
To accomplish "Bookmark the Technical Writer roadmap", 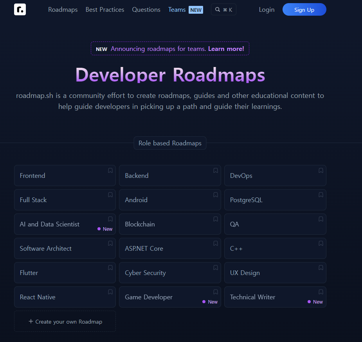I will (321, 292).
